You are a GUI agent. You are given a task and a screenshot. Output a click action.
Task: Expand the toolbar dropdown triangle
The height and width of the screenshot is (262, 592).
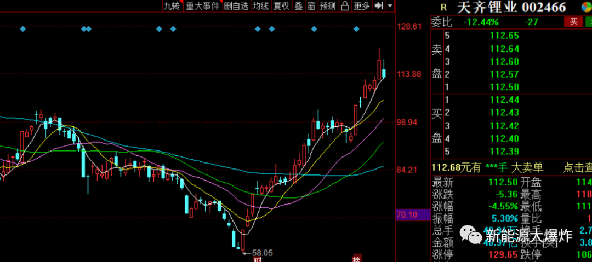pos(390,5)
